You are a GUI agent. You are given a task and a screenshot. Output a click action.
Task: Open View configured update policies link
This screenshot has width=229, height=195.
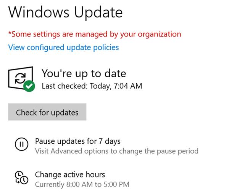63,48
